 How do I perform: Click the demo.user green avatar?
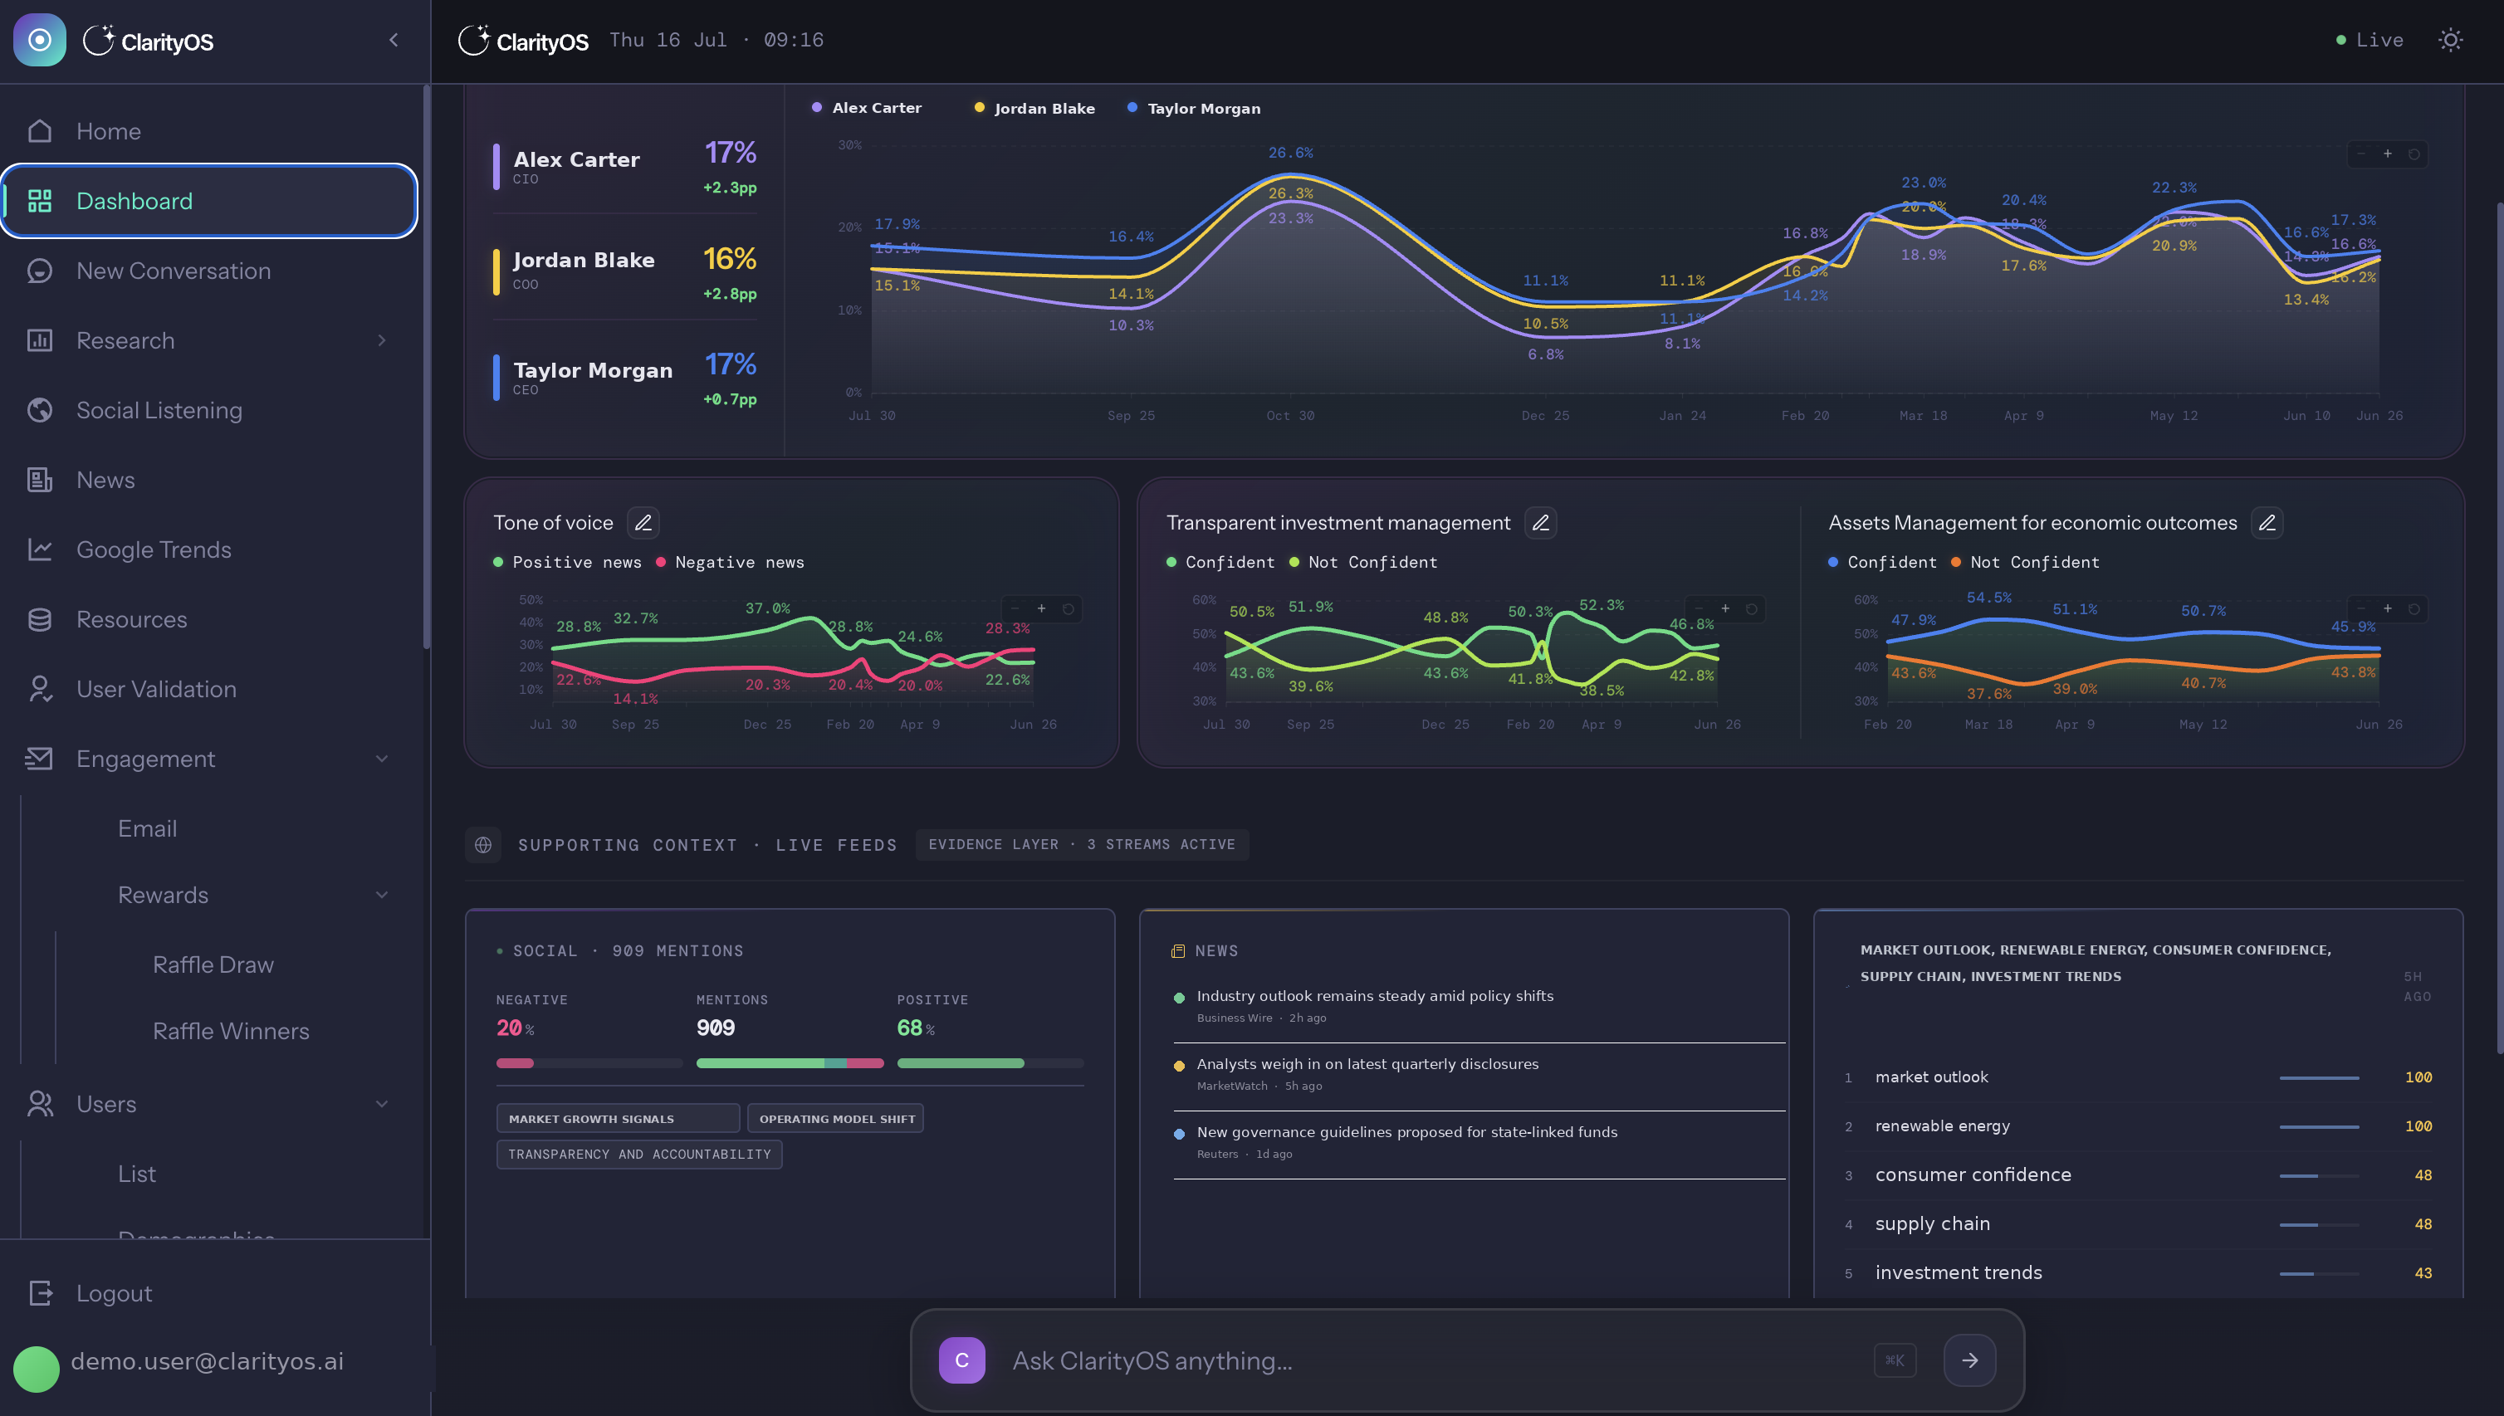pyautogui.click(x=37, y=1369)
